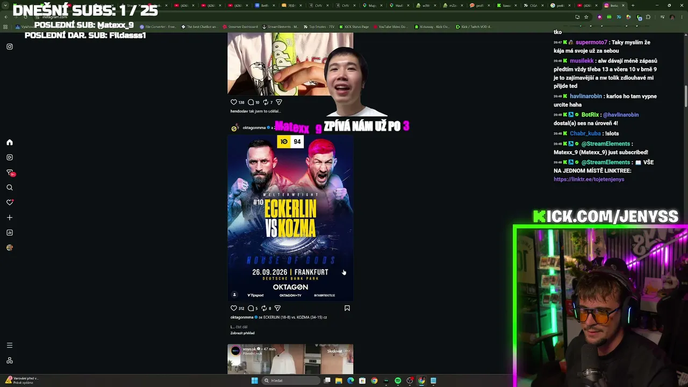The width and height of the screenshot is (688, 387).
Task: Open OBS Studio from the taskbar
Action: [410, 381]
